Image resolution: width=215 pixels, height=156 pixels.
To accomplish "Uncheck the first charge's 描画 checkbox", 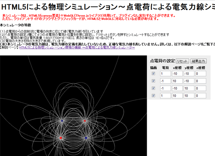I will (154, 74).
